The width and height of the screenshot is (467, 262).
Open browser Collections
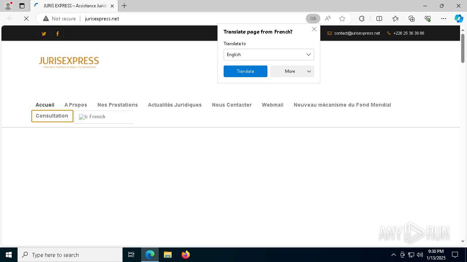tap(412, 19)
